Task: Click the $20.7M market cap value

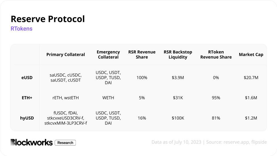Action: pos(251,78)
